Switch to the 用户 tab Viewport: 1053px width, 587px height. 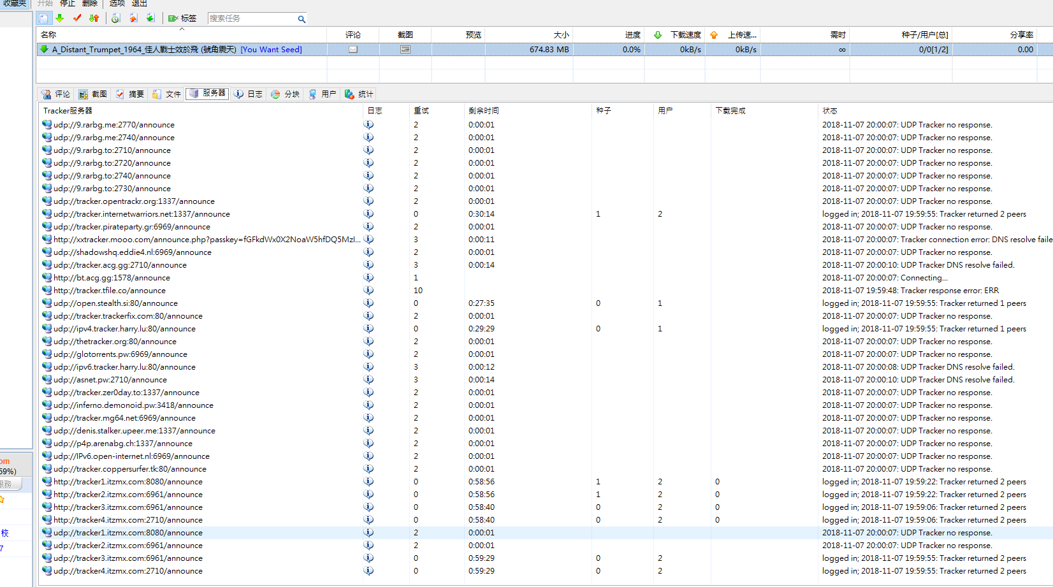[322, 94]
